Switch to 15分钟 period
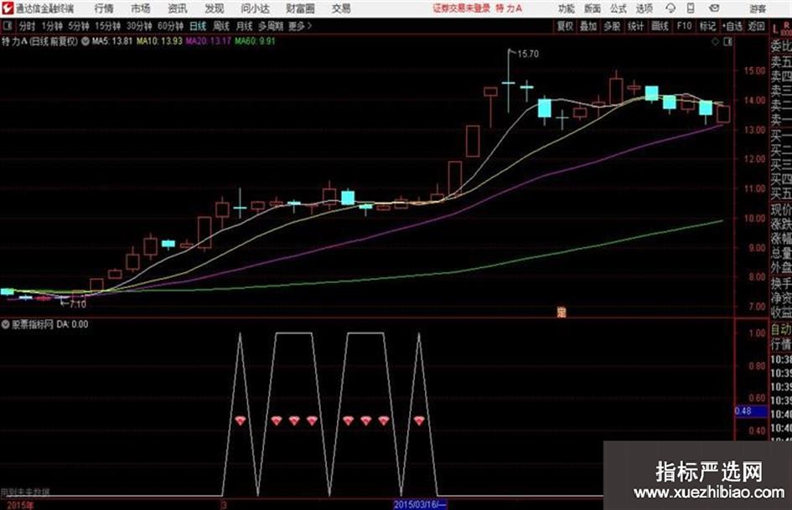 (107, 26)
